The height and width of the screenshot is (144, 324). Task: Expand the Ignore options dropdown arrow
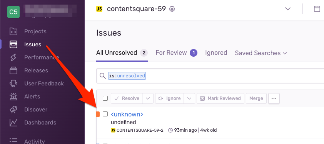[x=189, y=98]
